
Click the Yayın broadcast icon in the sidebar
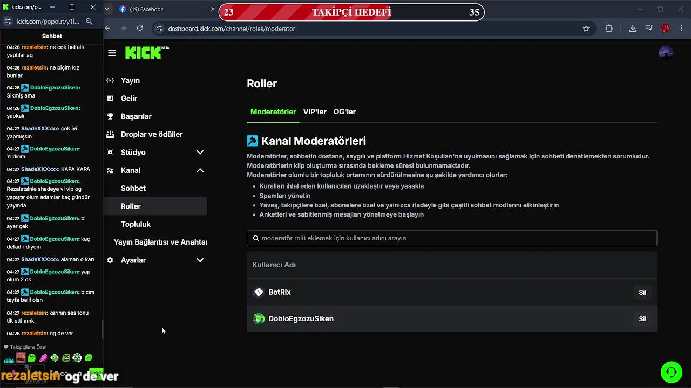tap(110, 80)
